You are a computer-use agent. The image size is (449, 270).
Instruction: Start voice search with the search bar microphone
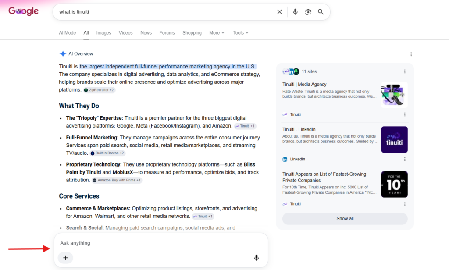295,12
